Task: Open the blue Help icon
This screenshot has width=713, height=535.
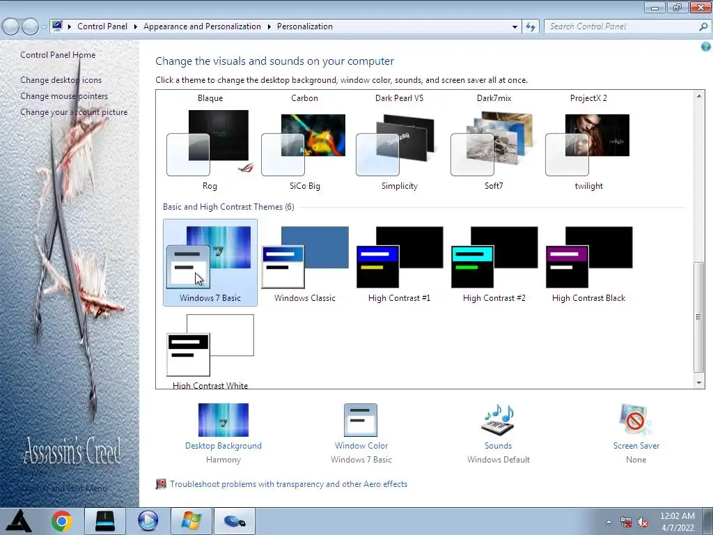Action: (706, 47)
